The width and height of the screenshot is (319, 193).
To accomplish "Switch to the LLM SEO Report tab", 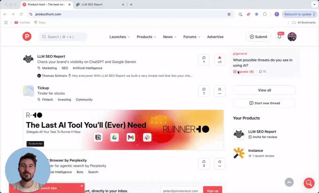I will pyautogui.click(x=100, y=4).
